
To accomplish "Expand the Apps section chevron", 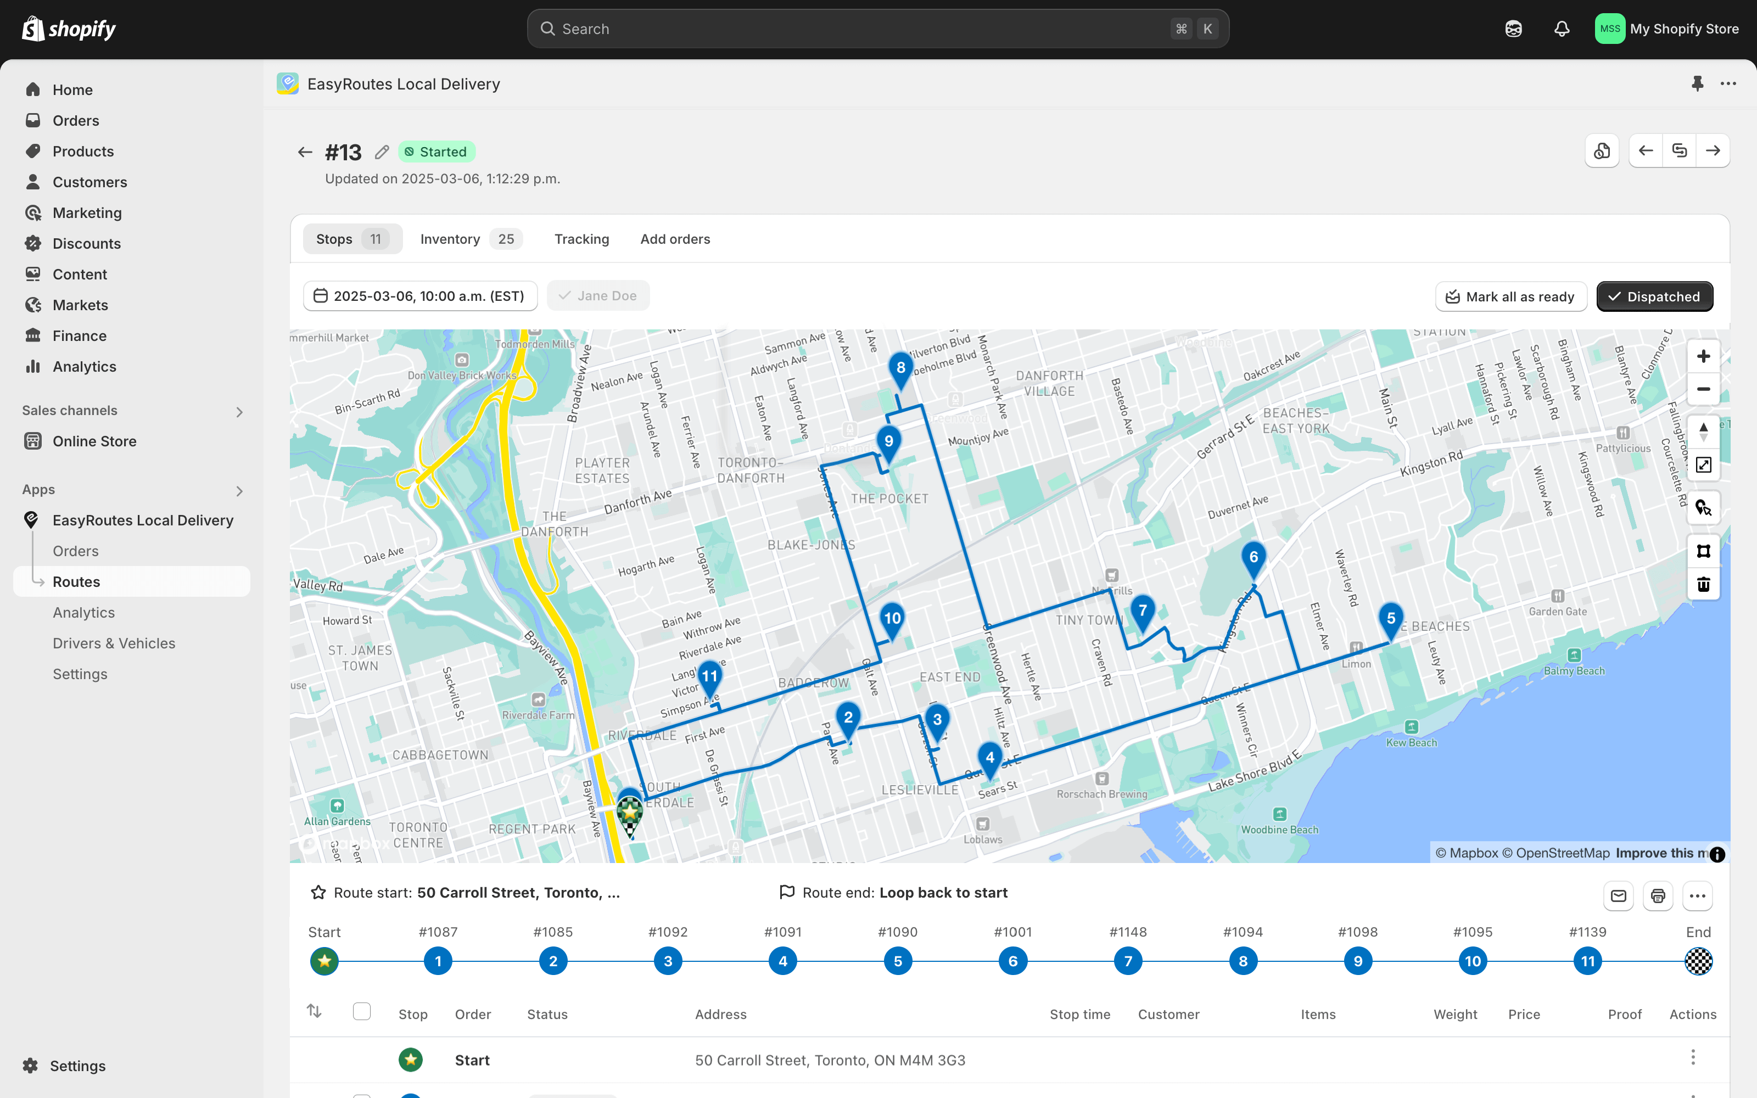I will (239, 491).
